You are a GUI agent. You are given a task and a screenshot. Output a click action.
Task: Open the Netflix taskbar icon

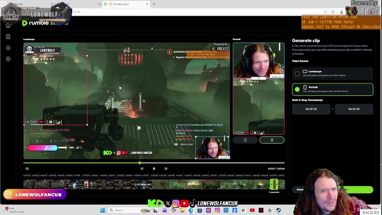click(x=261, y=211)
